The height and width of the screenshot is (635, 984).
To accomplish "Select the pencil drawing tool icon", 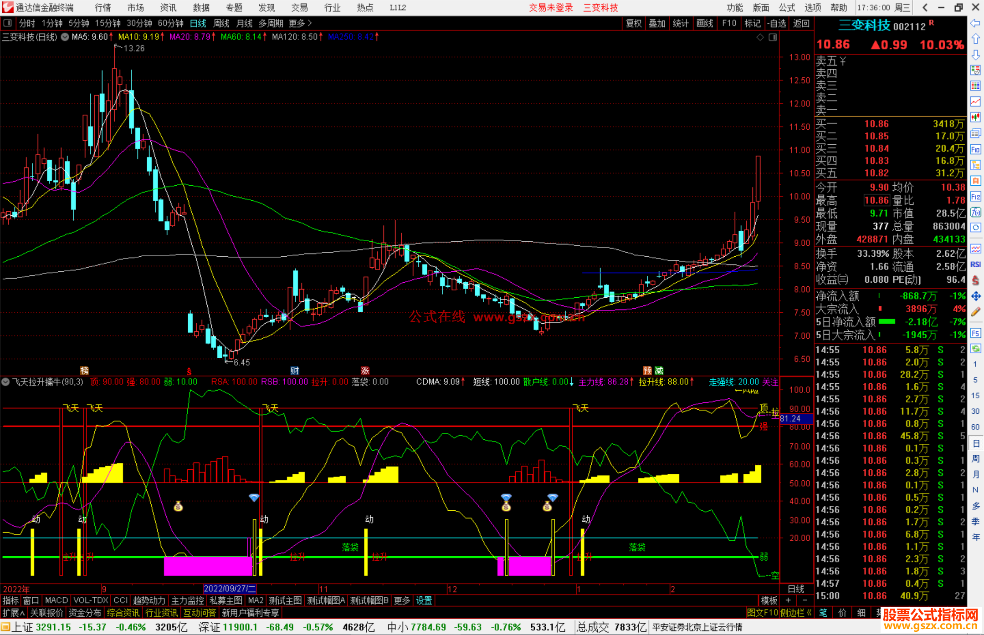I will 975,312.
